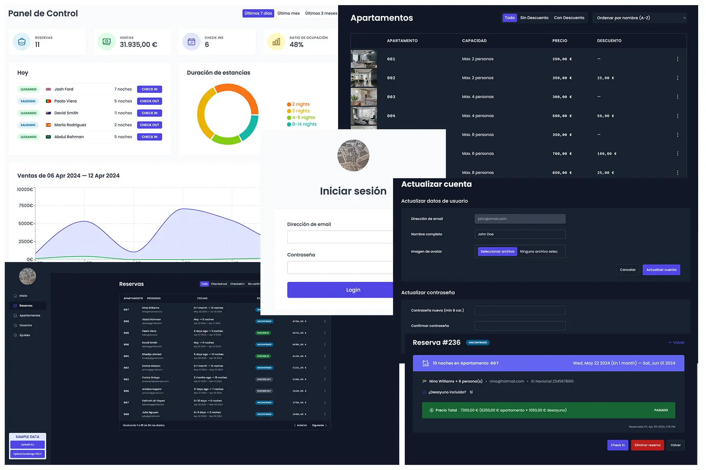Focus the Dirección de email login field
Image resolution: width=706 pixels, height=470 pixels.
point(340,237)
